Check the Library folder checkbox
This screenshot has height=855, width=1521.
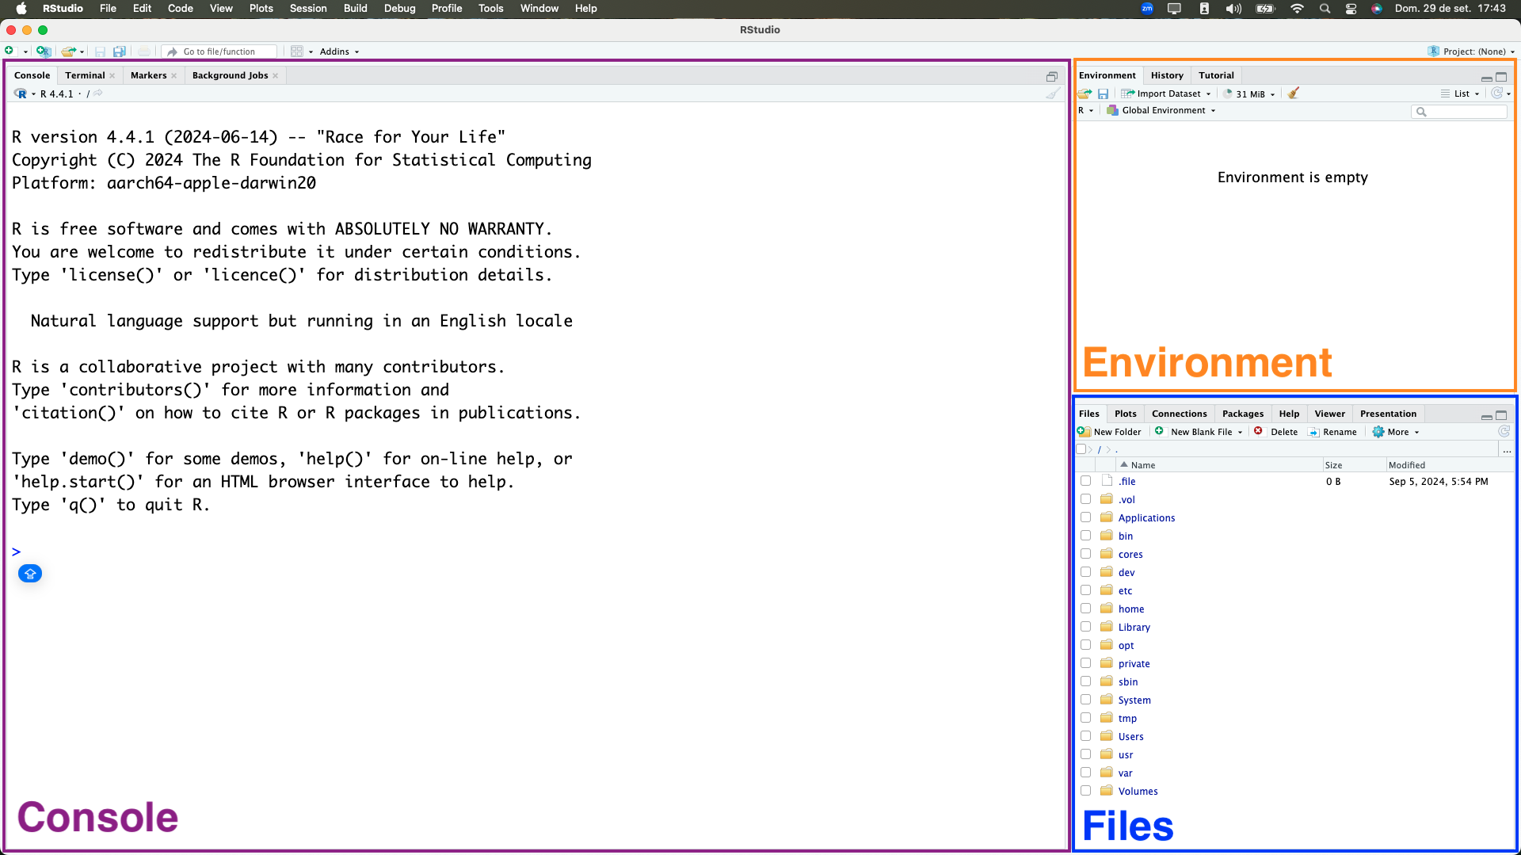coord(1085,627)
